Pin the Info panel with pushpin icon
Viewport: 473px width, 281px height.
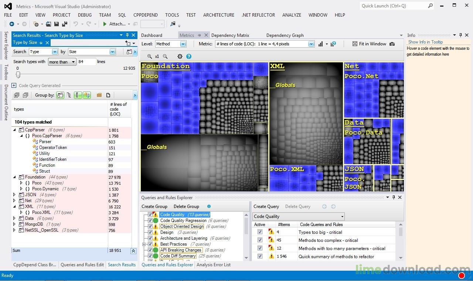point(460,35)
